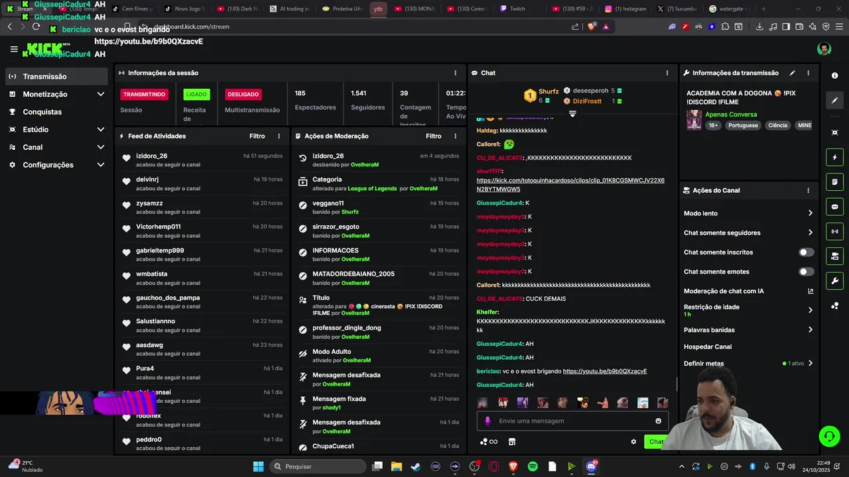Image resolution: width=849 pixels, height=477 pixels.
Task: Click Filtro in Ações de Moderação
Action: [433, 136]
